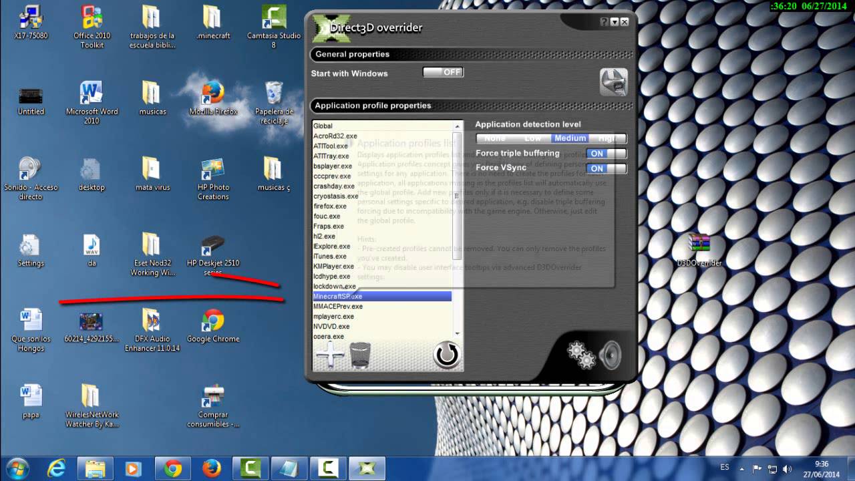Image resolution: width=855 pixels, height=481 pixels.
Task: Select the mata virus folder icon
Action: (x=152, y=174)
